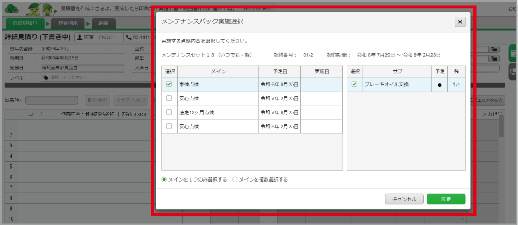The height and width of the screenshot is (225, 518).
Task: Uncheck the 車検点検 checkbox
Action: pos(169,84)
